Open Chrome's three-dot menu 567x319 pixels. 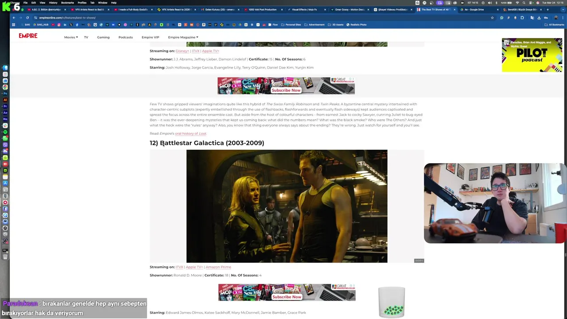[563, 18]
